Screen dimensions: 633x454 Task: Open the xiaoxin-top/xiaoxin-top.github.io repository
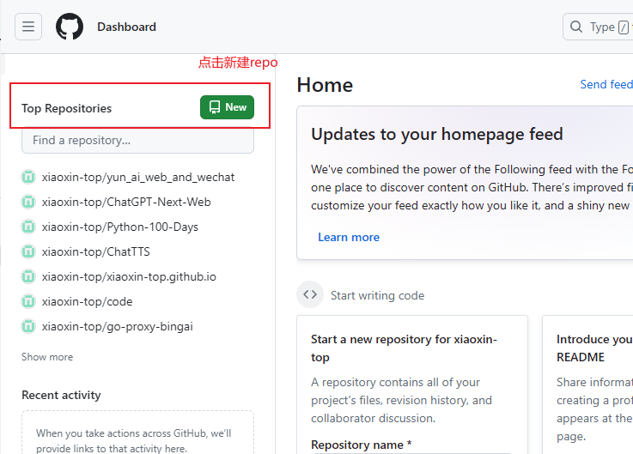(129, 277)
